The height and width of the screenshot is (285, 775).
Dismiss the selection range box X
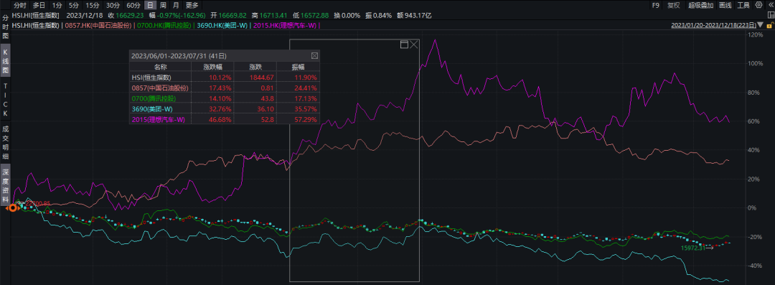414,45
